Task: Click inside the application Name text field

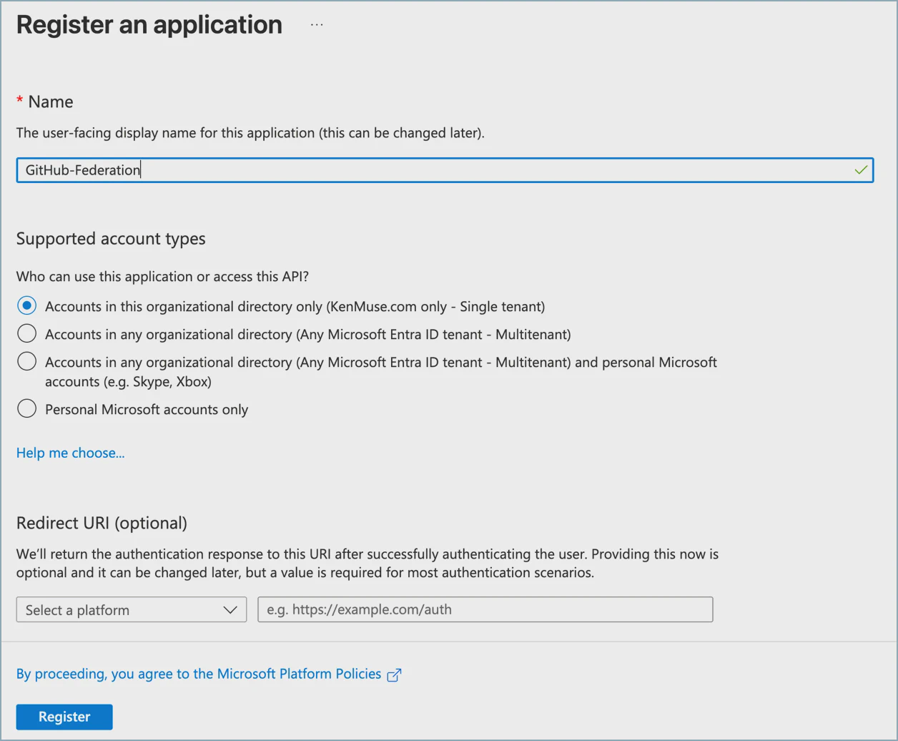Action: click(429, 170)
